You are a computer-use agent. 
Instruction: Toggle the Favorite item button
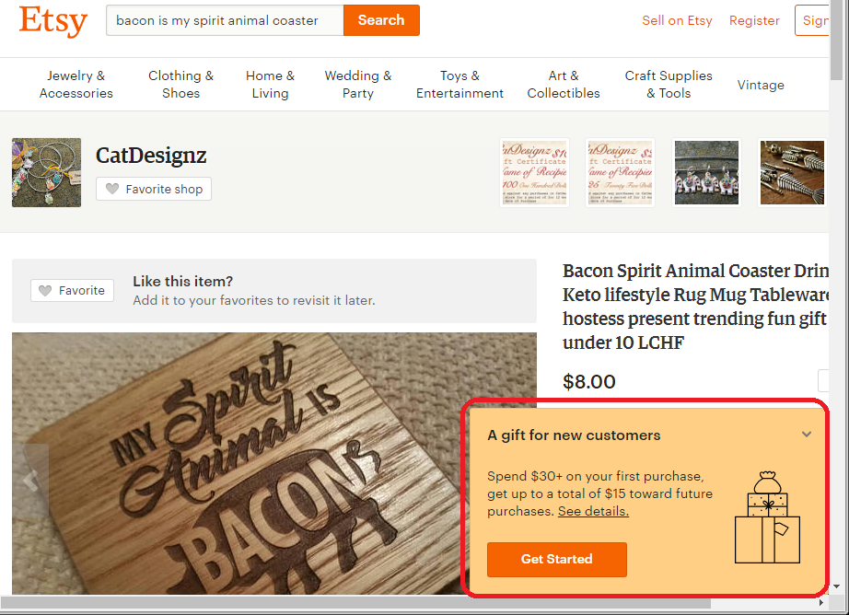pyautogui.click(x=72, y=291)
